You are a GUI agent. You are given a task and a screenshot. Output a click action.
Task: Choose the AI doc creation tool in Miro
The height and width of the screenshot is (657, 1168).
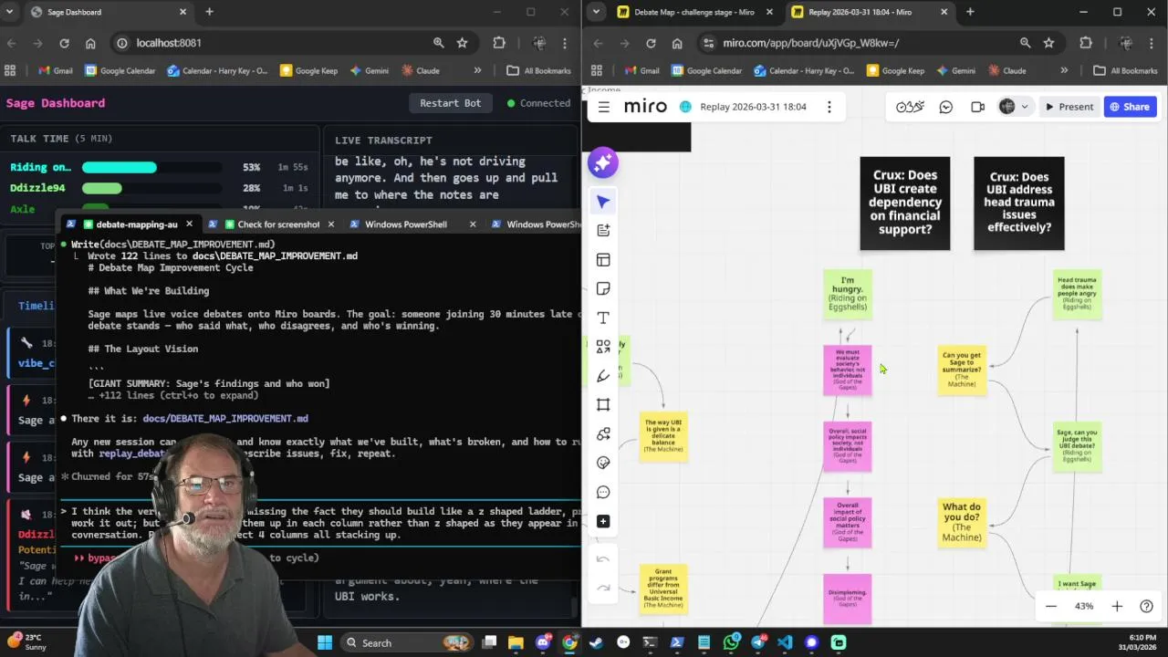(x=603, y=231)
